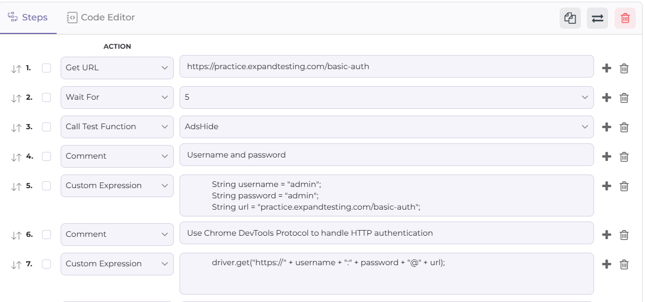
Task: Expand the AdsHide function dropdown
Action: coord(386,127)
